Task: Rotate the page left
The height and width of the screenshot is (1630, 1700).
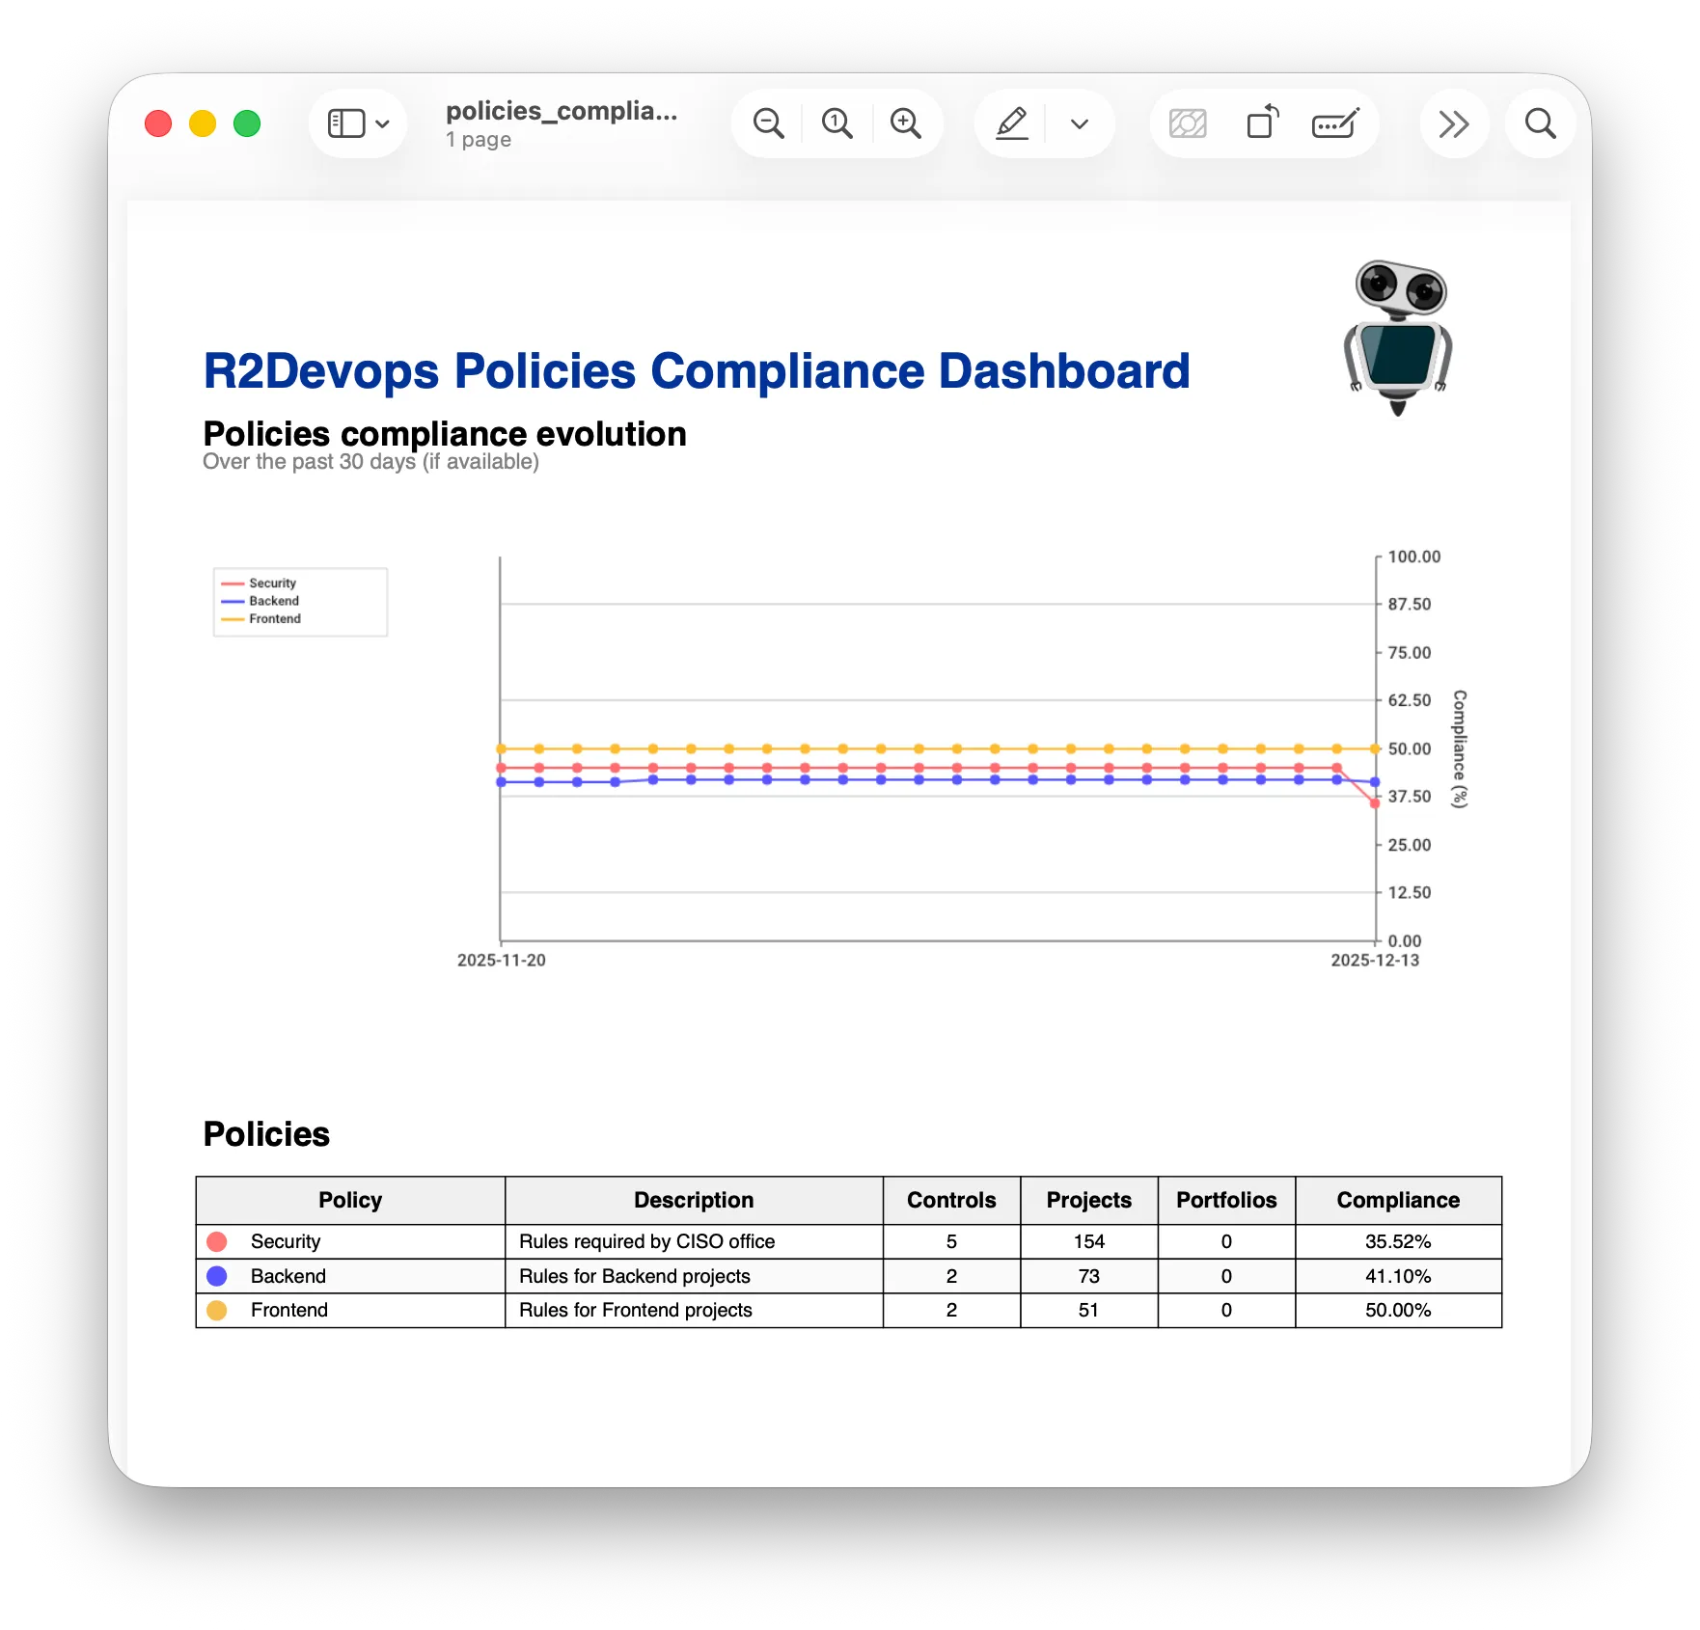Action: click(x=1262, y=122)
